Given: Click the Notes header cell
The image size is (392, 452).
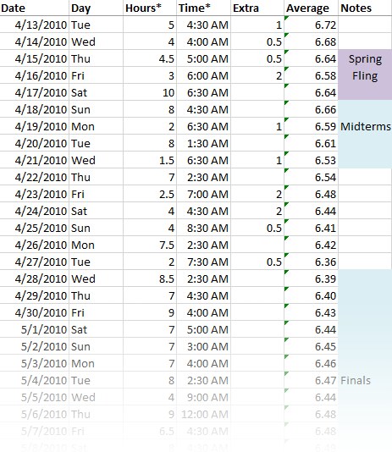Looking at the screenshot, I should click(x=365, y=8).
